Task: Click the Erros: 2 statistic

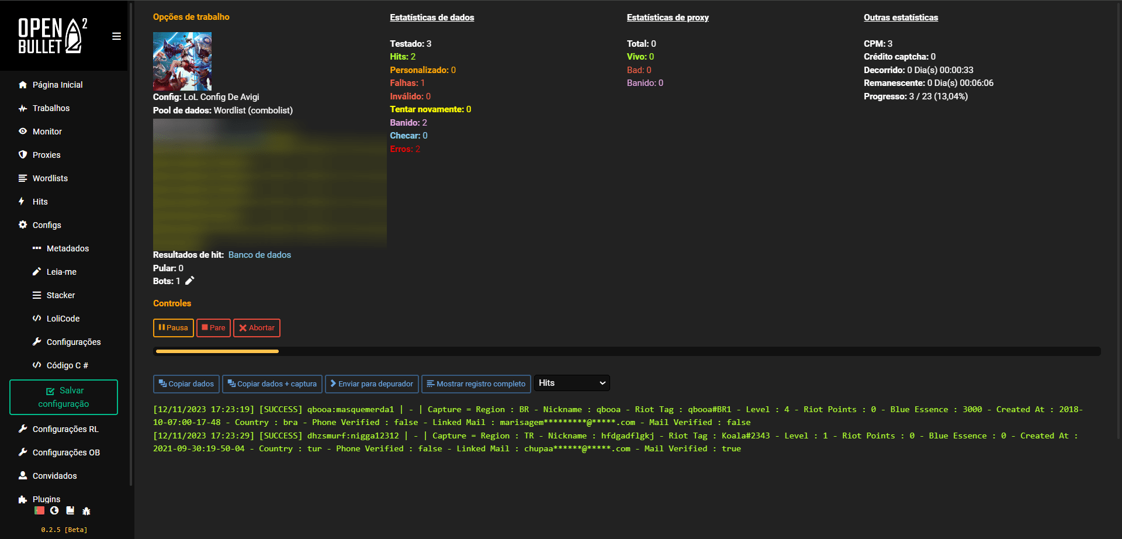Action: 405,149
